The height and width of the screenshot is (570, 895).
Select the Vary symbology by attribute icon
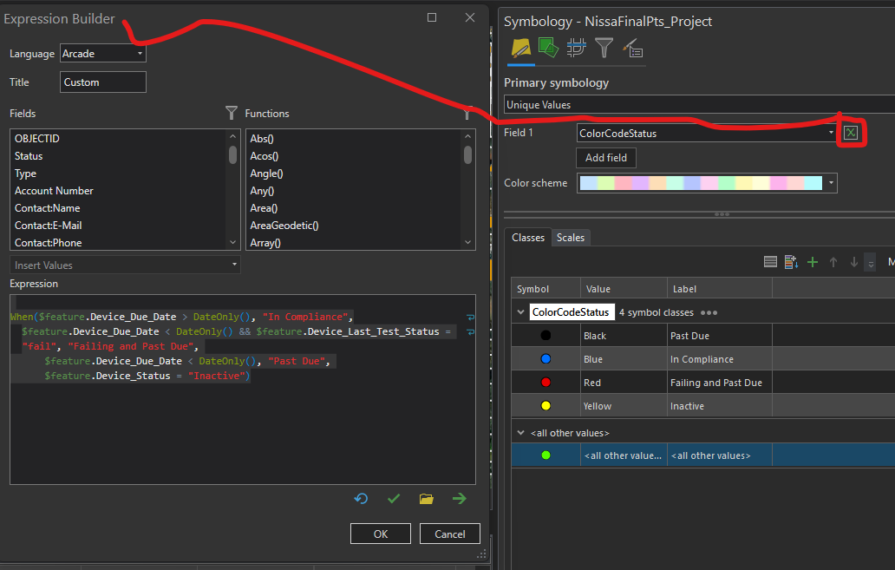pos(548,49)
